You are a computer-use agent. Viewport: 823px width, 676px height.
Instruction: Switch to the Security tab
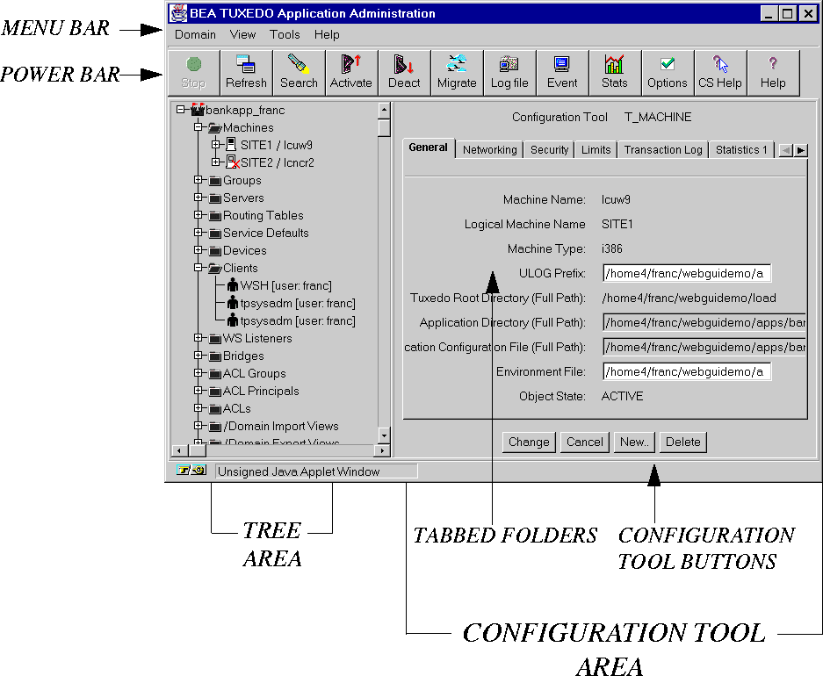[549, 149]
